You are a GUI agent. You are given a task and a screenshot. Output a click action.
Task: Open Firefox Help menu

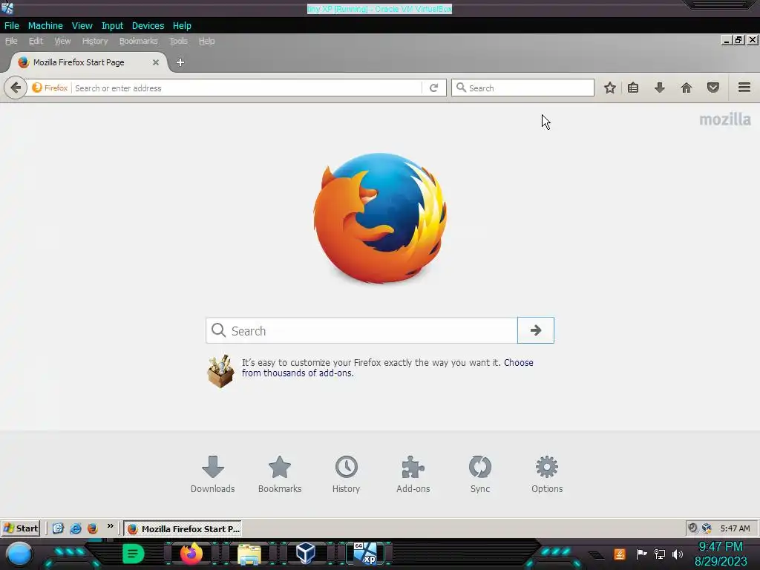click(x=206, y=42)
